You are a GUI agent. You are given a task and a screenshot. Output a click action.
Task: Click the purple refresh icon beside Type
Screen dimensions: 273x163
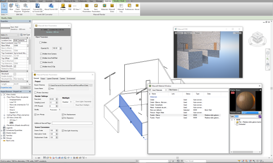(260, 116)
